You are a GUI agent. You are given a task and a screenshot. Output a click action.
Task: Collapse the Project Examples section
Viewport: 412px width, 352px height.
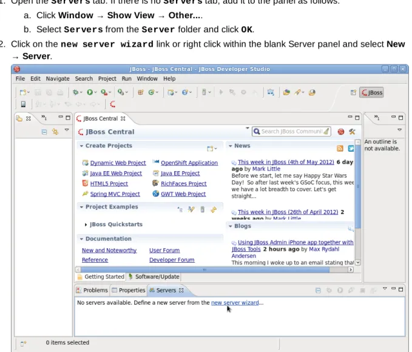point(82,207)
